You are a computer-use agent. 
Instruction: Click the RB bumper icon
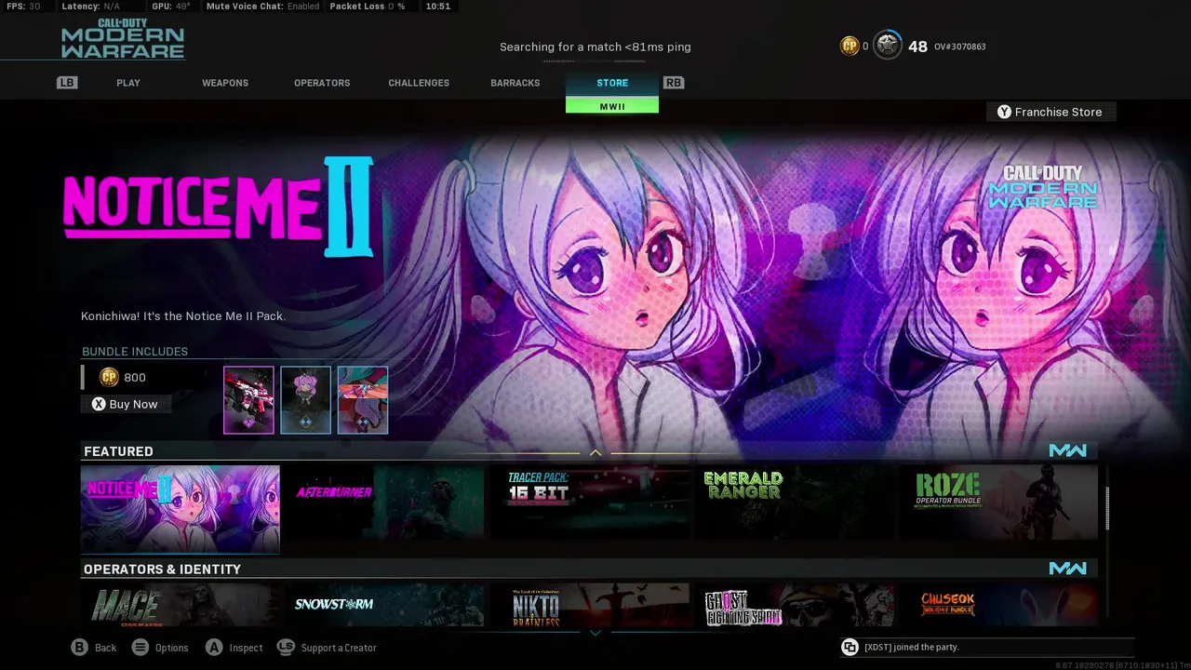click(674, 83)
